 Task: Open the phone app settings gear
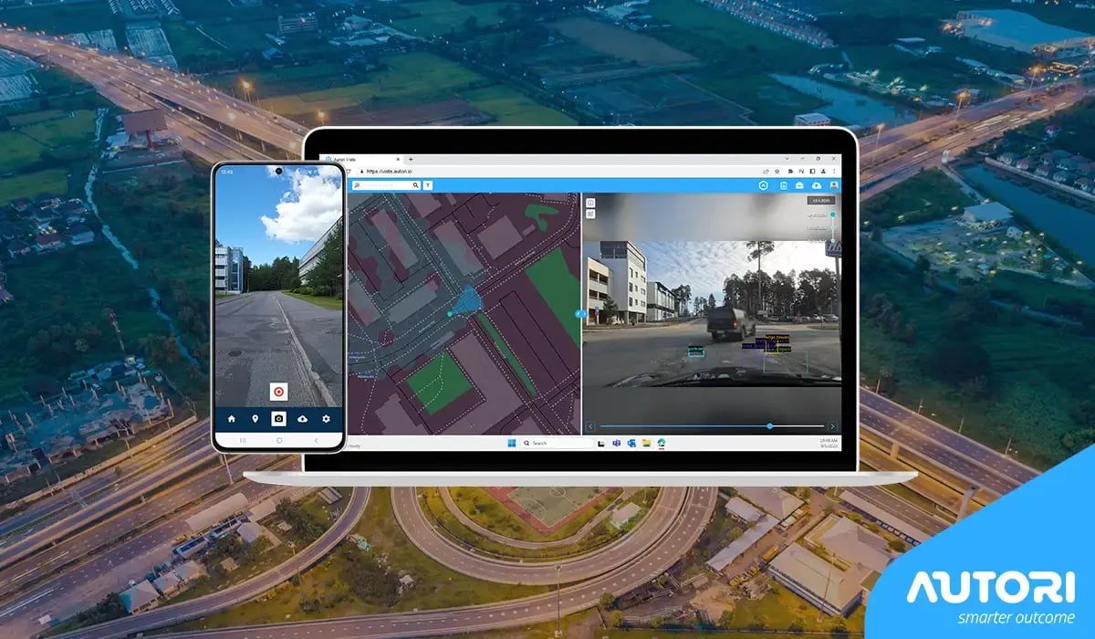pyautogui.click(x=326, y=418)
